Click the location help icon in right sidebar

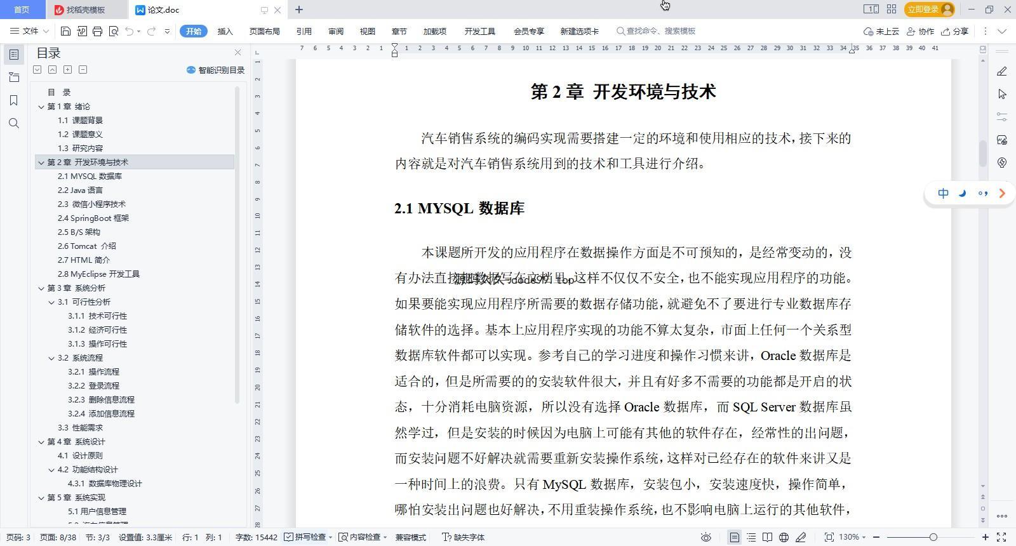point(1002,163)
